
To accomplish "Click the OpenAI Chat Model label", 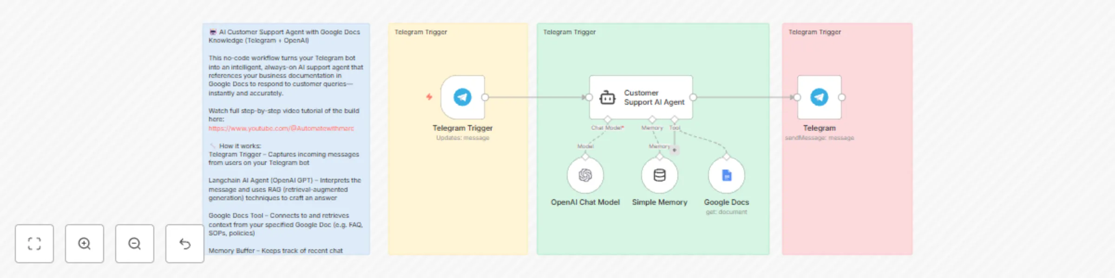I will (585, 202).
